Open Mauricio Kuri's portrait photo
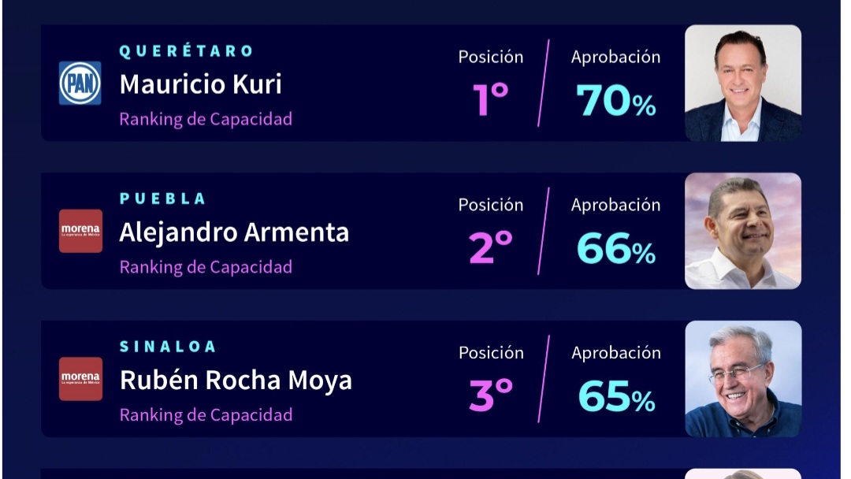 tap(743, 83)
